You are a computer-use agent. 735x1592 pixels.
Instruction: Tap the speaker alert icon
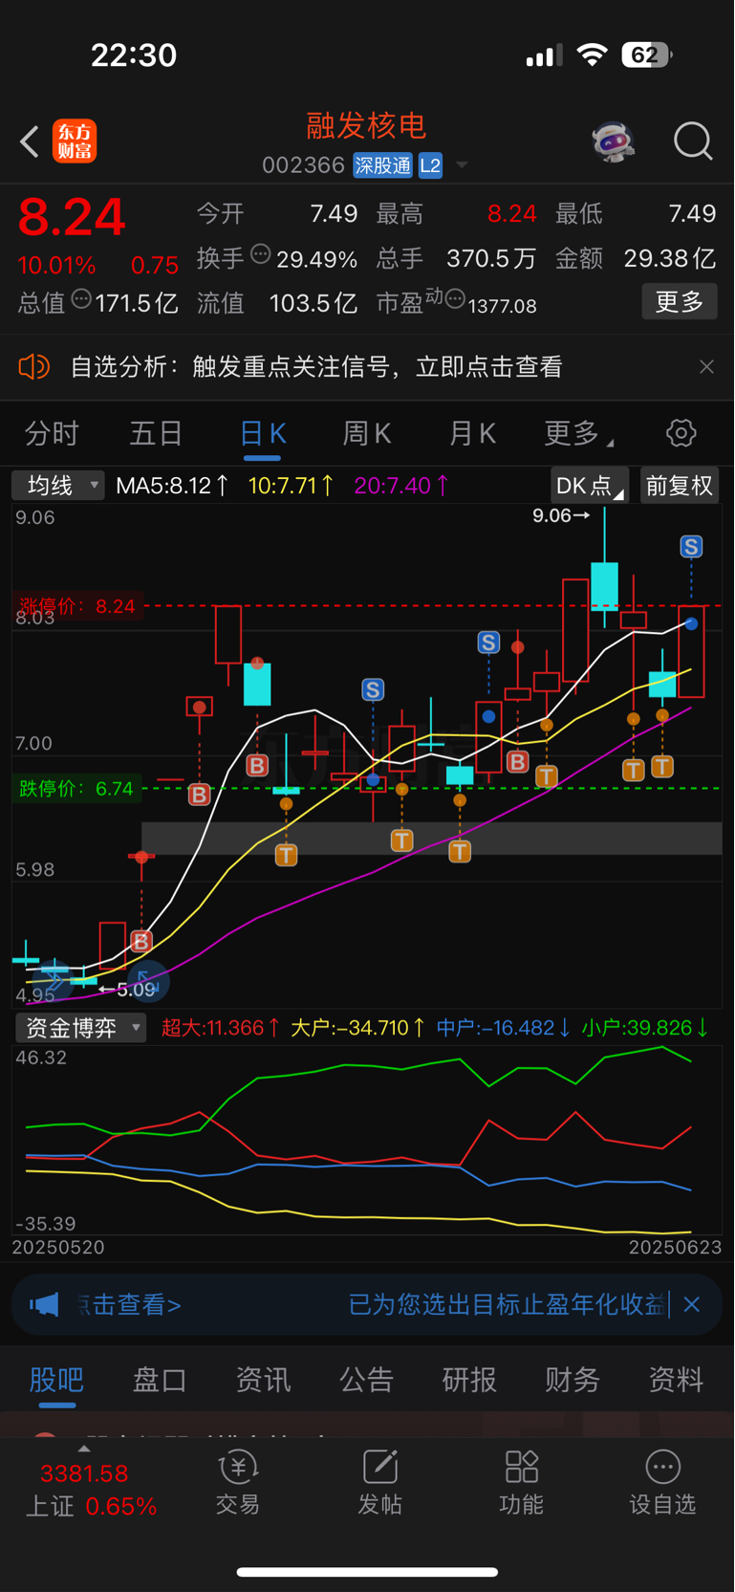(34, 367)
